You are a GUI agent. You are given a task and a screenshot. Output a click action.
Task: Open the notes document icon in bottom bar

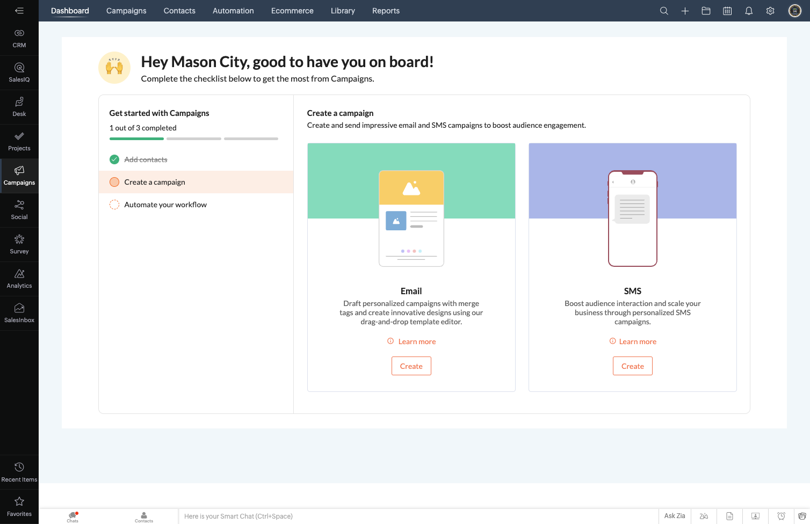click(729, 516)
